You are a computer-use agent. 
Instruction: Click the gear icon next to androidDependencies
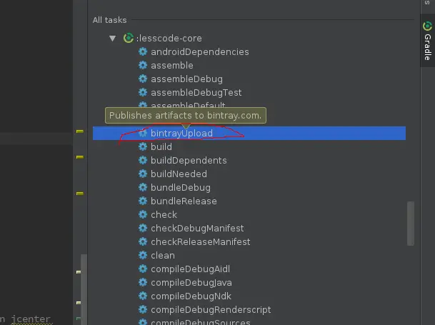point(143,51)
